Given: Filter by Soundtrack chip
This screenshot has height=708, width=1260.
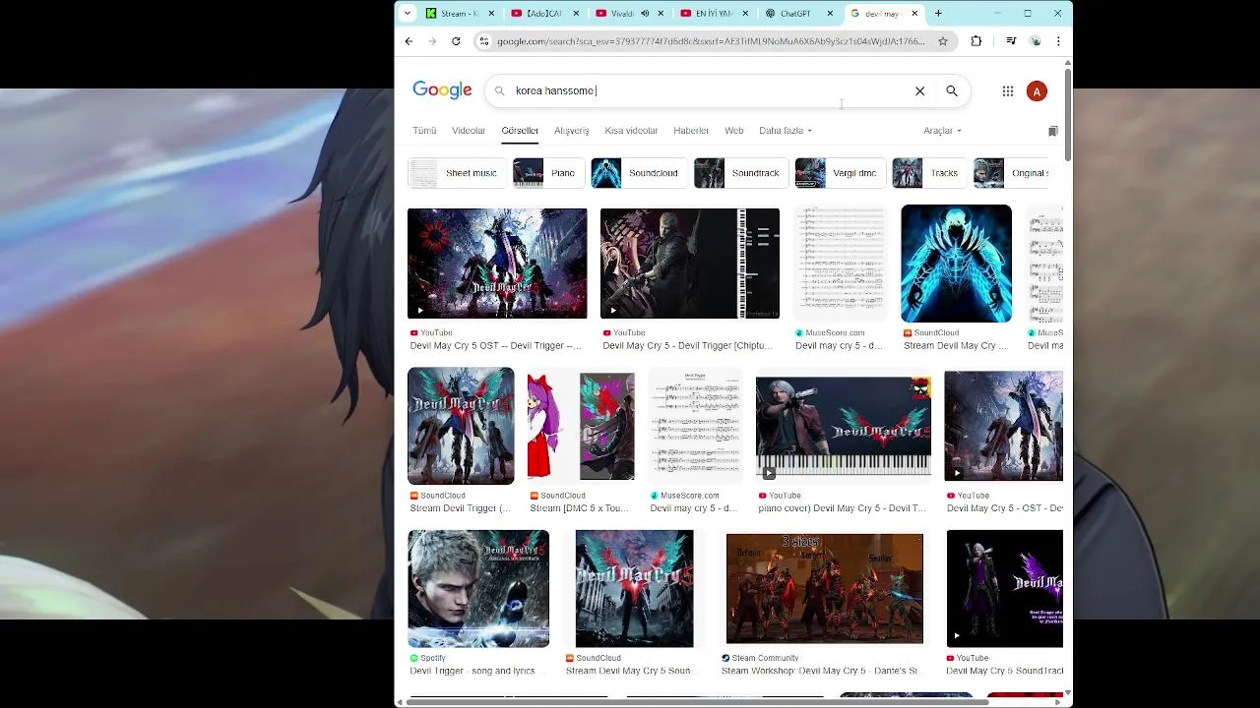Looking at the screenshot, I should 742,173.
